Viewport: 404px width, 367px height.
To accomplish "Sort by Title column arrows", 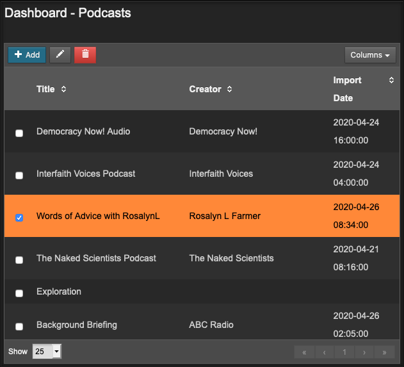I will [63, 89].
